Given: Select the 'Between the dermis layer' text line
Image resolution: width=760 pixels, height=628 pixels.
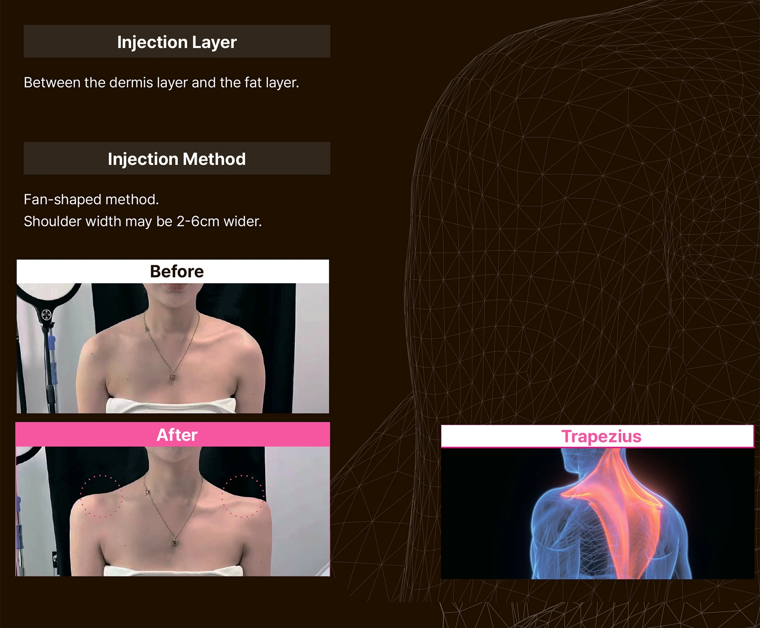Looking at the screenshot, I should point(161,82).
